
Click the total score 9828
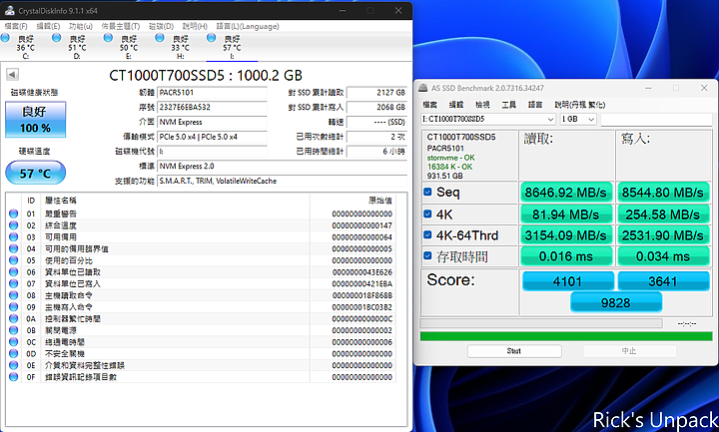click(616, 303)
